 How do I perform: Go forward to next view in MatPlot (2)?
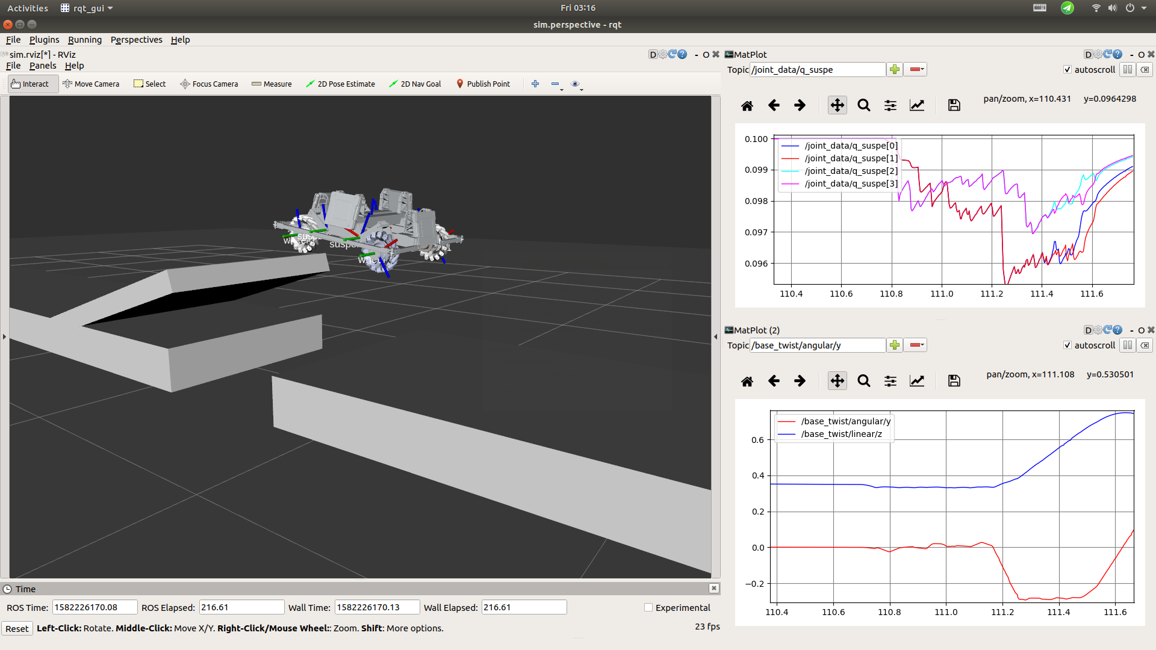pyautogui.click(x=800, y=381)
